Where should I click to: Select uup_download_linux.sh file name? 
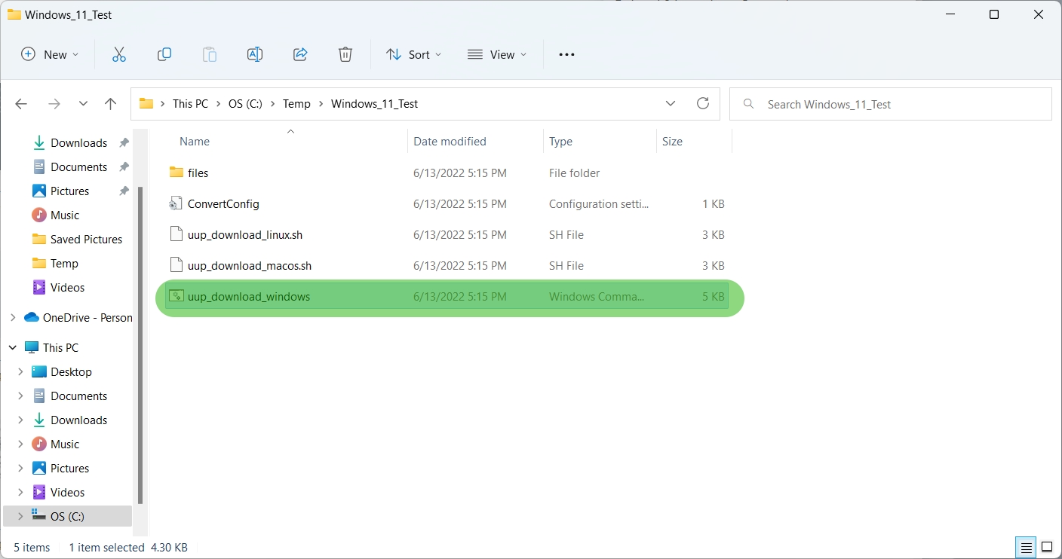pyautogui.click(x=245, y=234)
